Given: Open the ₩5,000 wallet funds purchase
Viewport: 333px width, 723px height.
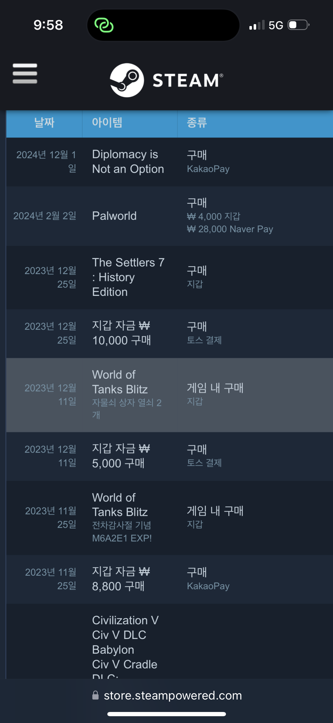Looking at the screenshot, I should (x=169, y=456).
